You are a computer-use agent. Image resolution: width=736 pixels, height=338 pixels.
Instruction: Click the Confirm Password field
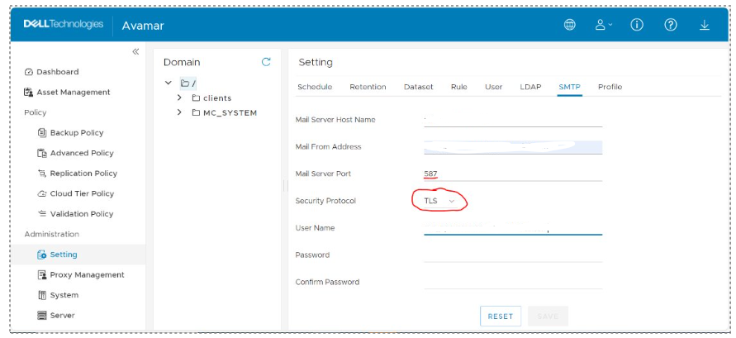pos(513,282)
